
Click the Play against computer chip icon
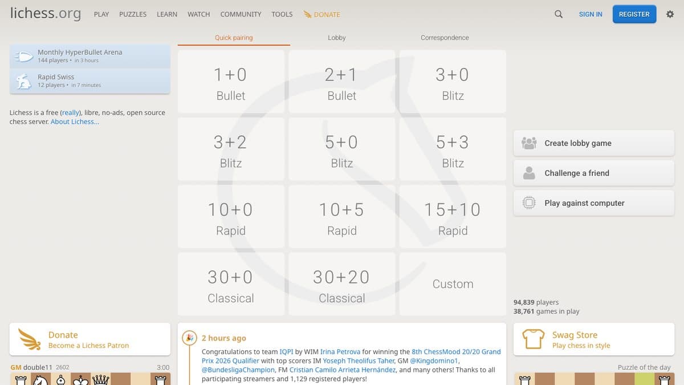(x=529, y=202)
